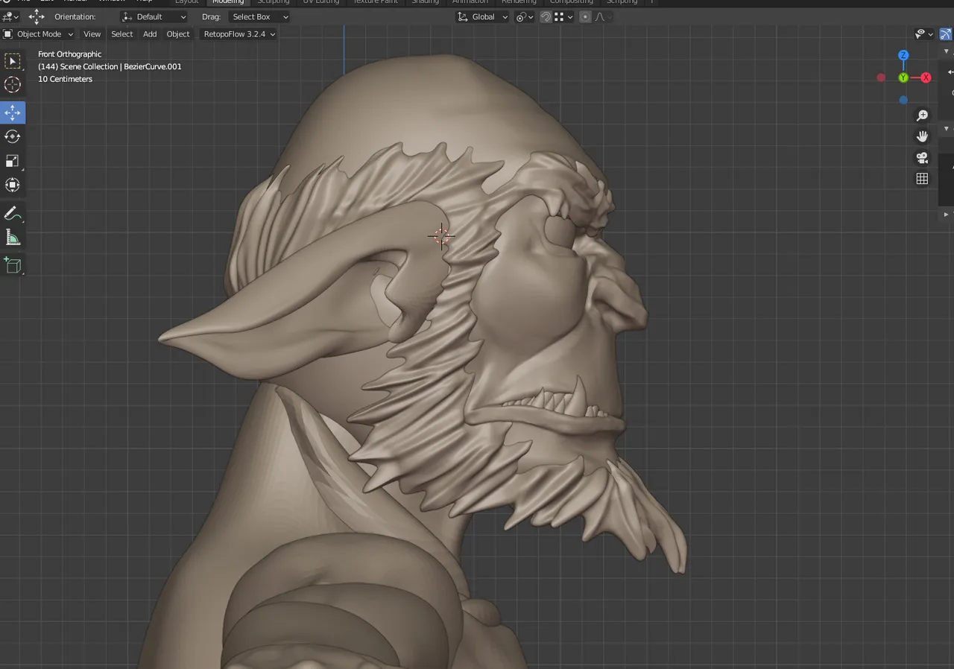Open the Select menu
The image size is (954, 669).
coord(122,34)
